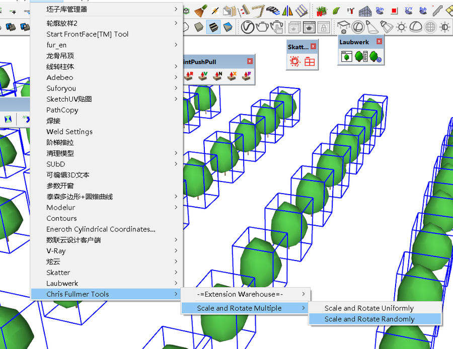Click the broom cleanup tool icon
This screenshot has width=453, height=349.
pos(201,11)
